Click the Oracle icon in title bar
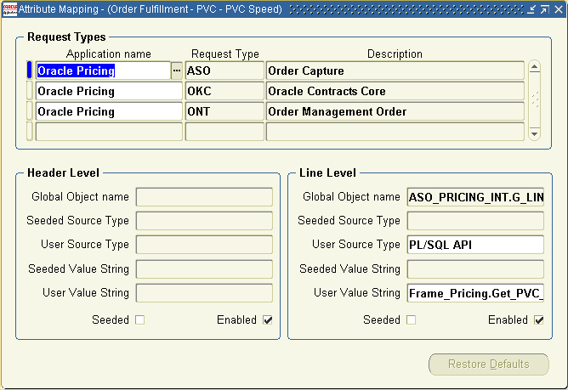This screenshot has width=568, height=390. point(10,9)
